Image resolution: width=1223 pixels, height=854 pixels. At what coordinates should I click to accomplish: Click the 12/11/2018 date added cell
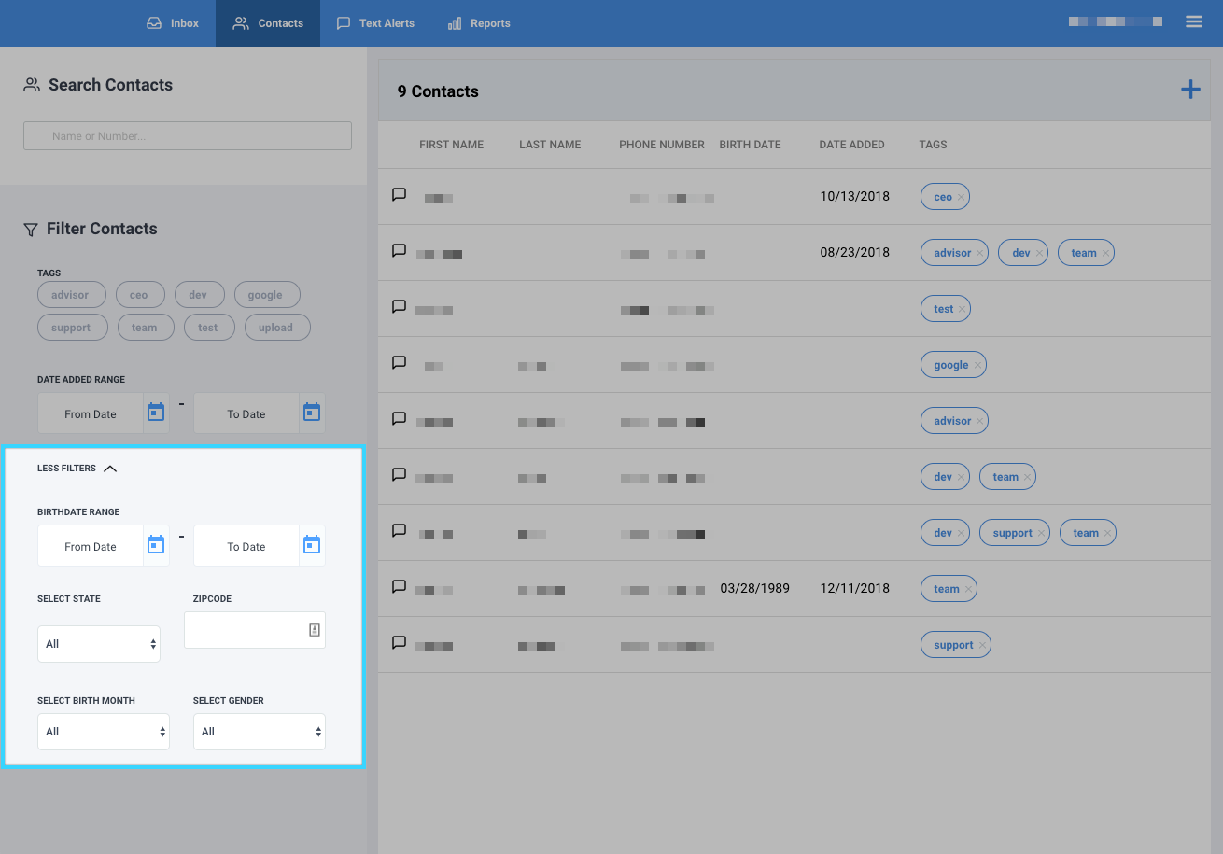(x=854, y=588)
